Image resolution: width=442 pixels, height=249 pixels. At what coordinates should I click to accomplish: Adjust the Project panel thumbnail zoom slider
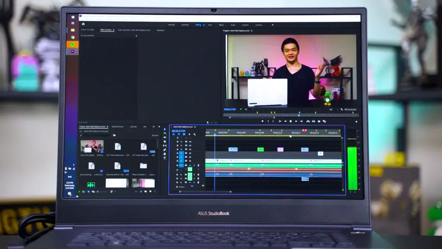point(102,192)
